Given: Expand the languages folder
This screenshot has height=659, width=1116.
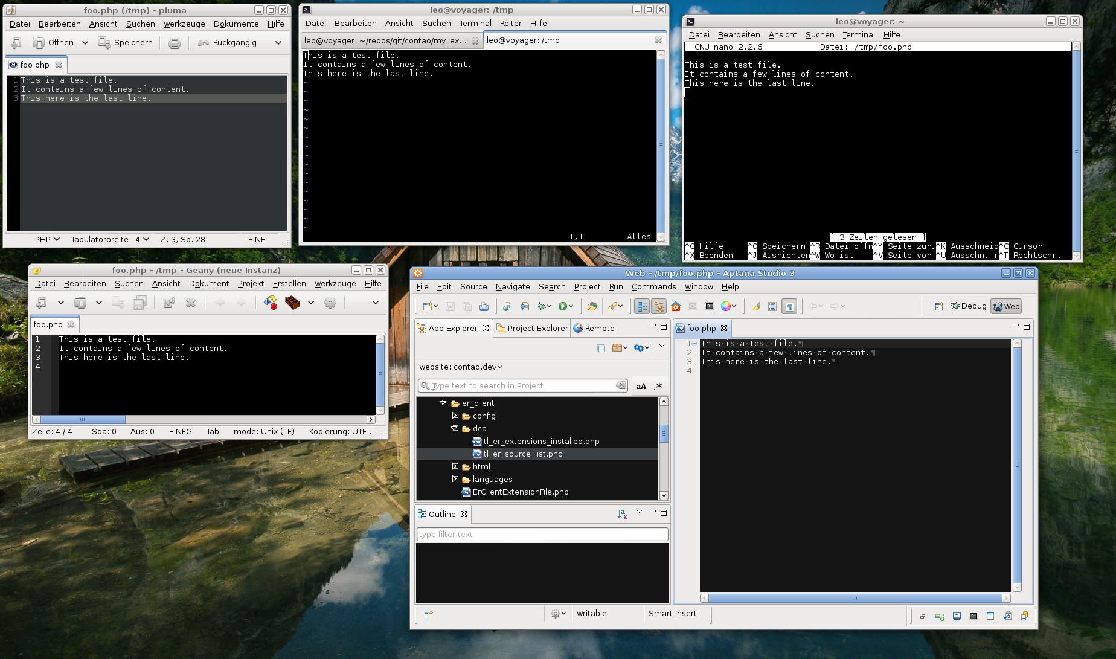Looking at the screenshot, I should pos(455,479).
